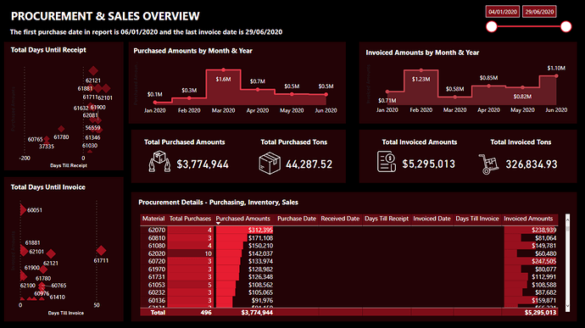Viewport: 585px width, 328px height.
Task: Select material 61731 row
Action: point(349,277)
